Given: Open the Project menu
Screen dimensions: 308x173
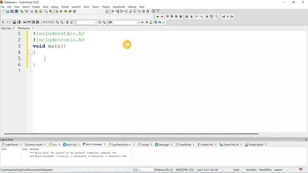Looking at the screenshot, I should tap(36, 7).
